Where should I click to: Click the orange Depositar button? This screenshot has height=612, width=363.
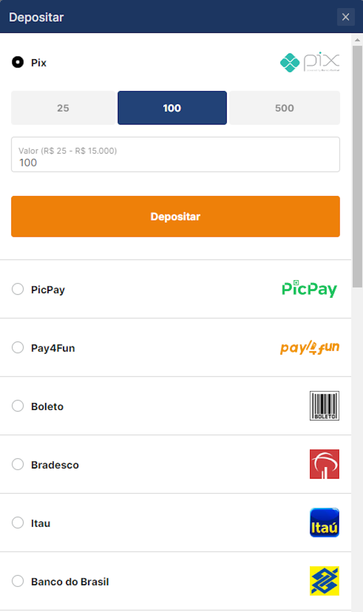pos(175,216)
